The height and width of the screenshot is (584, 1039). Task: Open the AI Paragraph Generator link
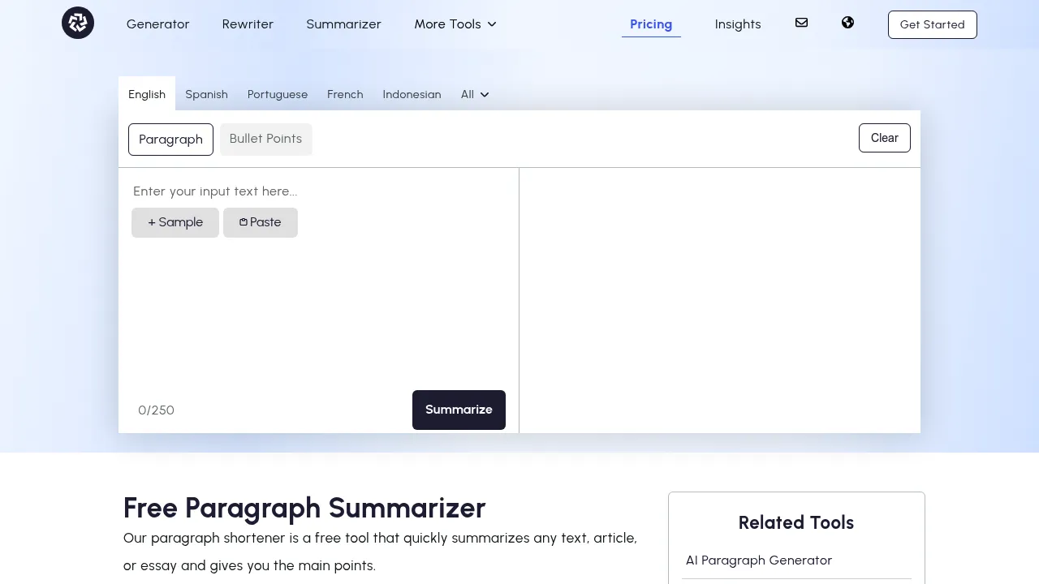click(758, 560)
